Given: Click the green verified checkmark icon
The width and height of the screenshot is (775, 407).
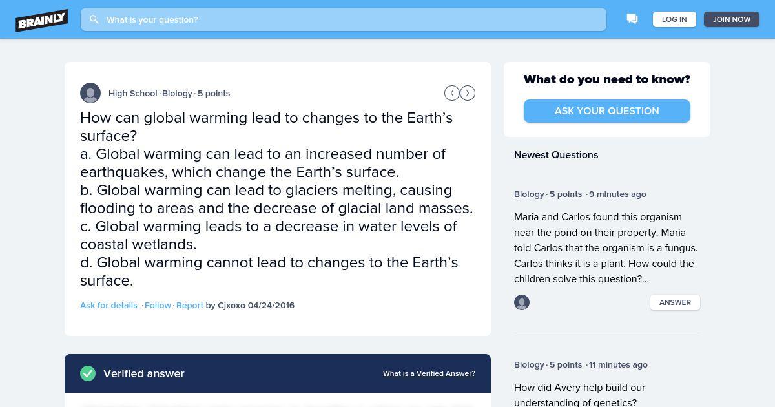Looking at the screenshot, I should pyautogui.click(x=88, y=373).
